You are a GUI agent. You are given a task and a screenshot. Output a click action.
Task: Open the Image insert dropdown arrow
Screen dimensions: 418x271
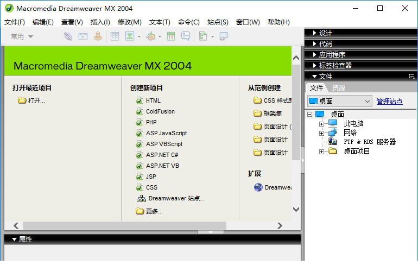coord(139,36)
